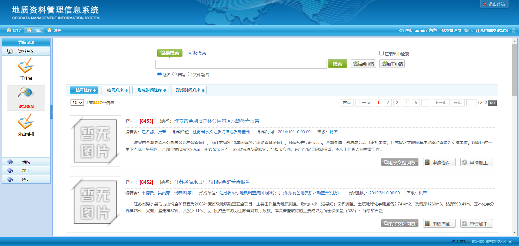Screen dimensions: 519x246
Task: Open 江苏省溧水县马占山铜金矿普查报告 link
Action: 212,182
